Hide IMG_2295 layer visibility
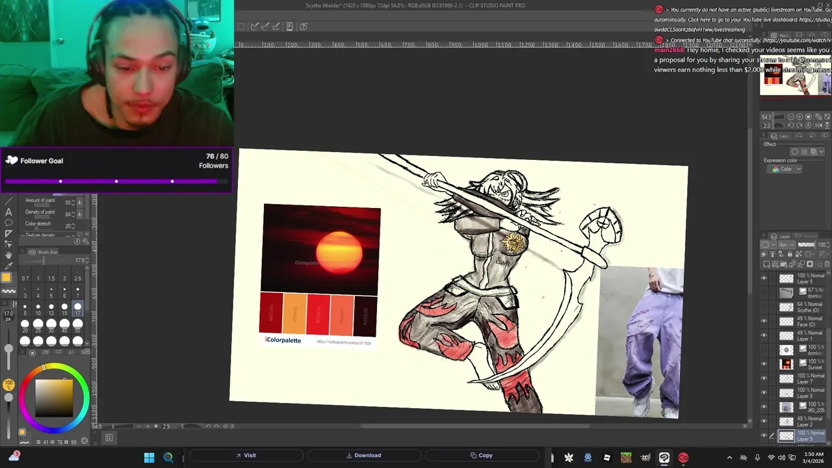This screenshot has height=468, width=832. pyautogui.click(x=764, y=407)
